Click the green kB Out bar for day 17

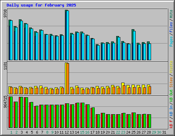coord(93,118)
